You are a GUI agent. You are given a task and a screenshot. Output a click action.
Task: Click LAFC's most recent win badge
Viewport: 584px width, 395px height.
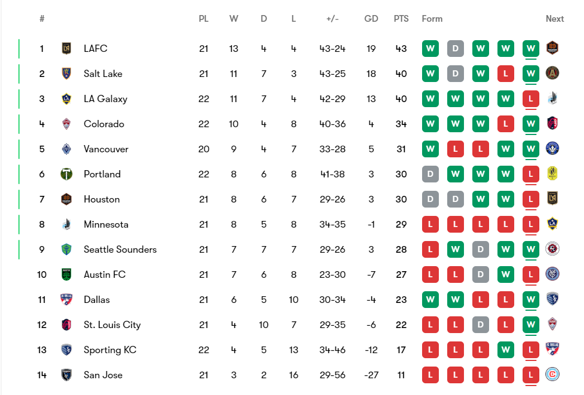[x=530, y=49]
